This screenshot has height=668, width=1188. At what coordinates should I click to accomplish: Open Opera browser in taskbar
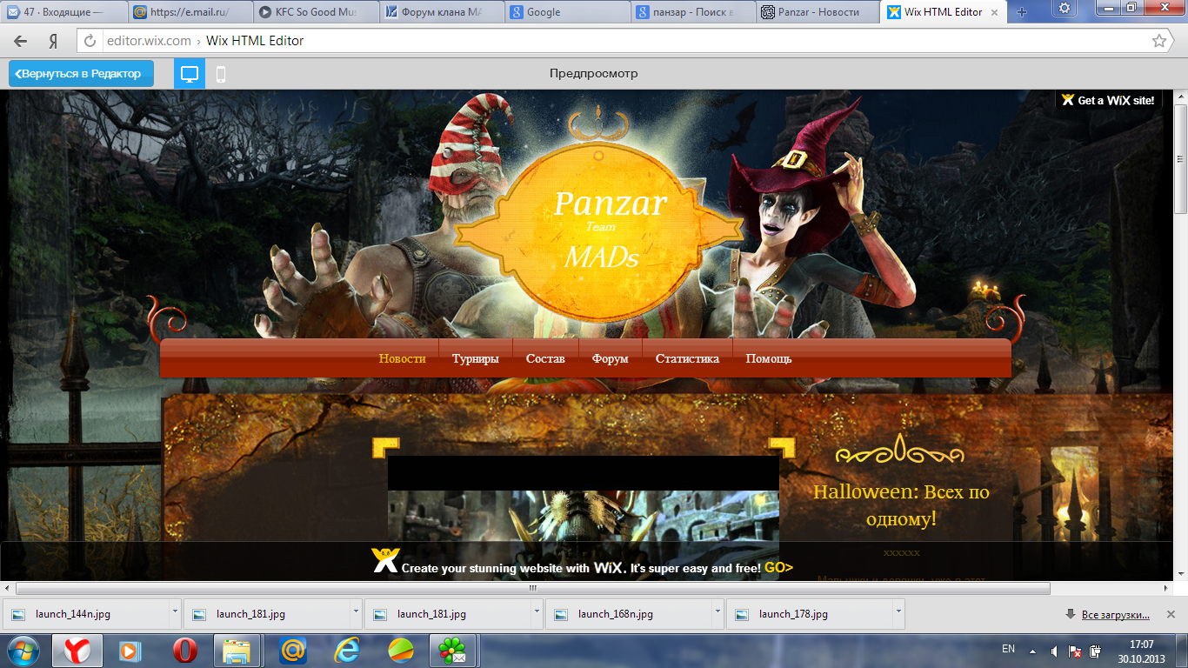(x=184, y=651)
